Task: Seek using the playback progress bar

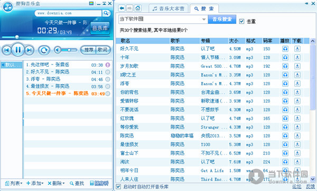Action: 55,37
